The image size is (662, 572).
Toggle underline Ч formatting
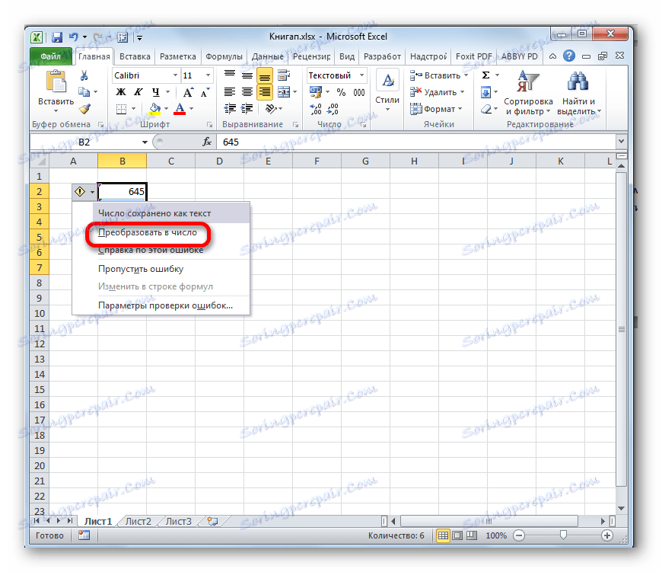click(x=156, y=92)
